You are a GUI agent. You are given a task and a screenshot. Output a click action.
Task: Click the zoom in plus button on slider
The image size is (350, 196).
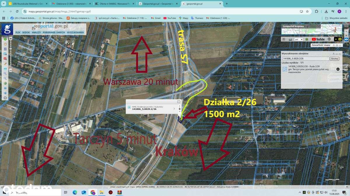pos(11,39)
